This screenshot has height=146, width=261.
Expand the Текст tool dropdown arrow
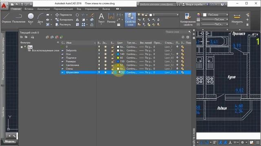[101, 24]
